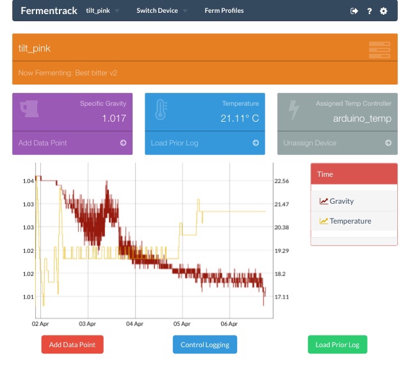Click the tilt_pink title in the orange banner
This screenshot has width=410, height=376.
[x=35, y=49]
